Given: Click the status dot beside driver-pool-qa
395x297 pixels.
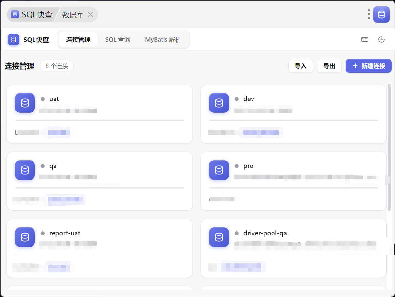Looking at the screenshot, I should pos(237,233).
